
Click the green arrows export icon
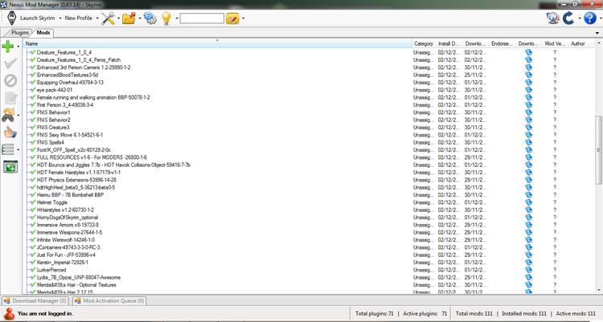pos(10,166)
